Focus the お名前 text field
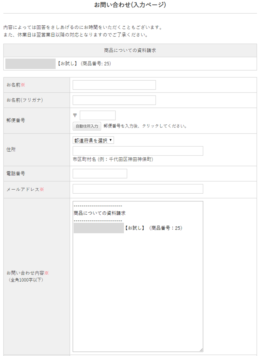This screenshot has height=356, width=258. tap(114, 85)
